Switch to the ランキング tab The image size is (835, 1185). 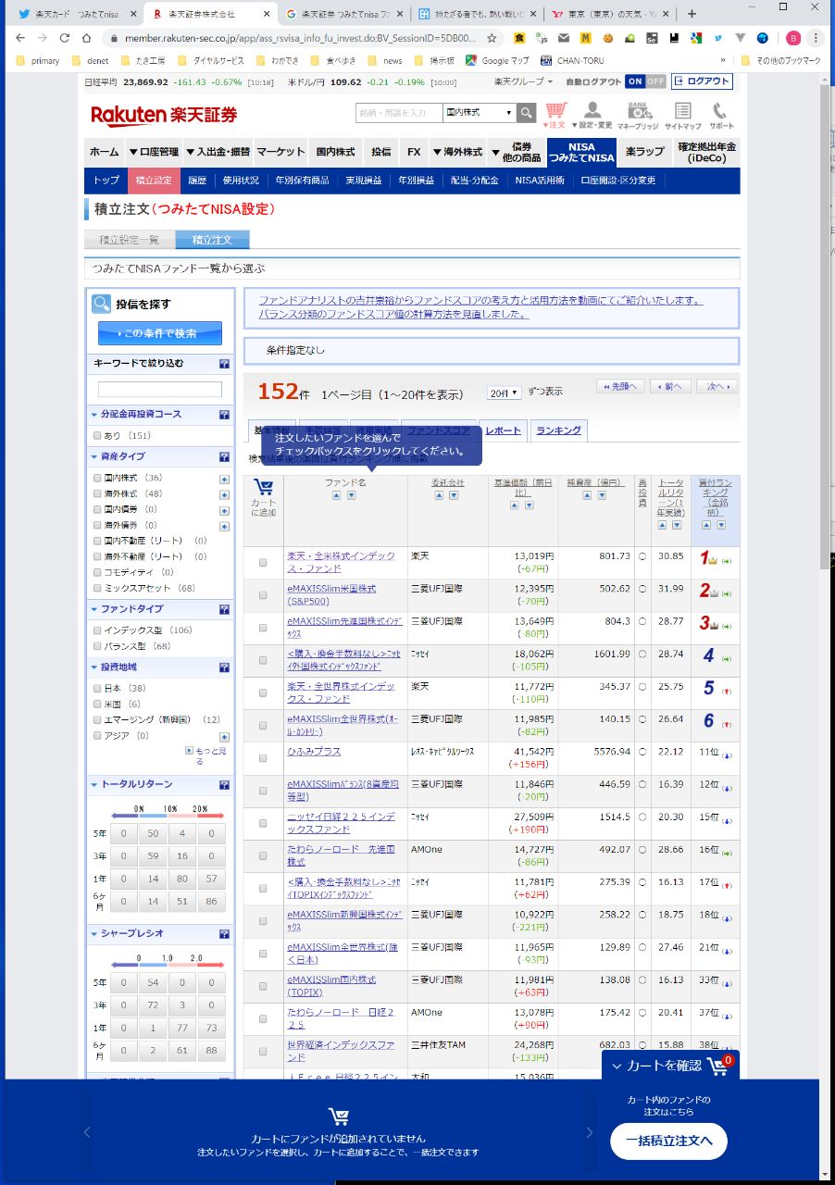point(559,430)
